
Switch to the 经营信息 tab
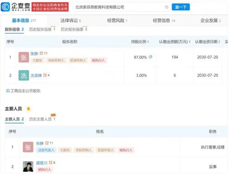coord(164,21)
